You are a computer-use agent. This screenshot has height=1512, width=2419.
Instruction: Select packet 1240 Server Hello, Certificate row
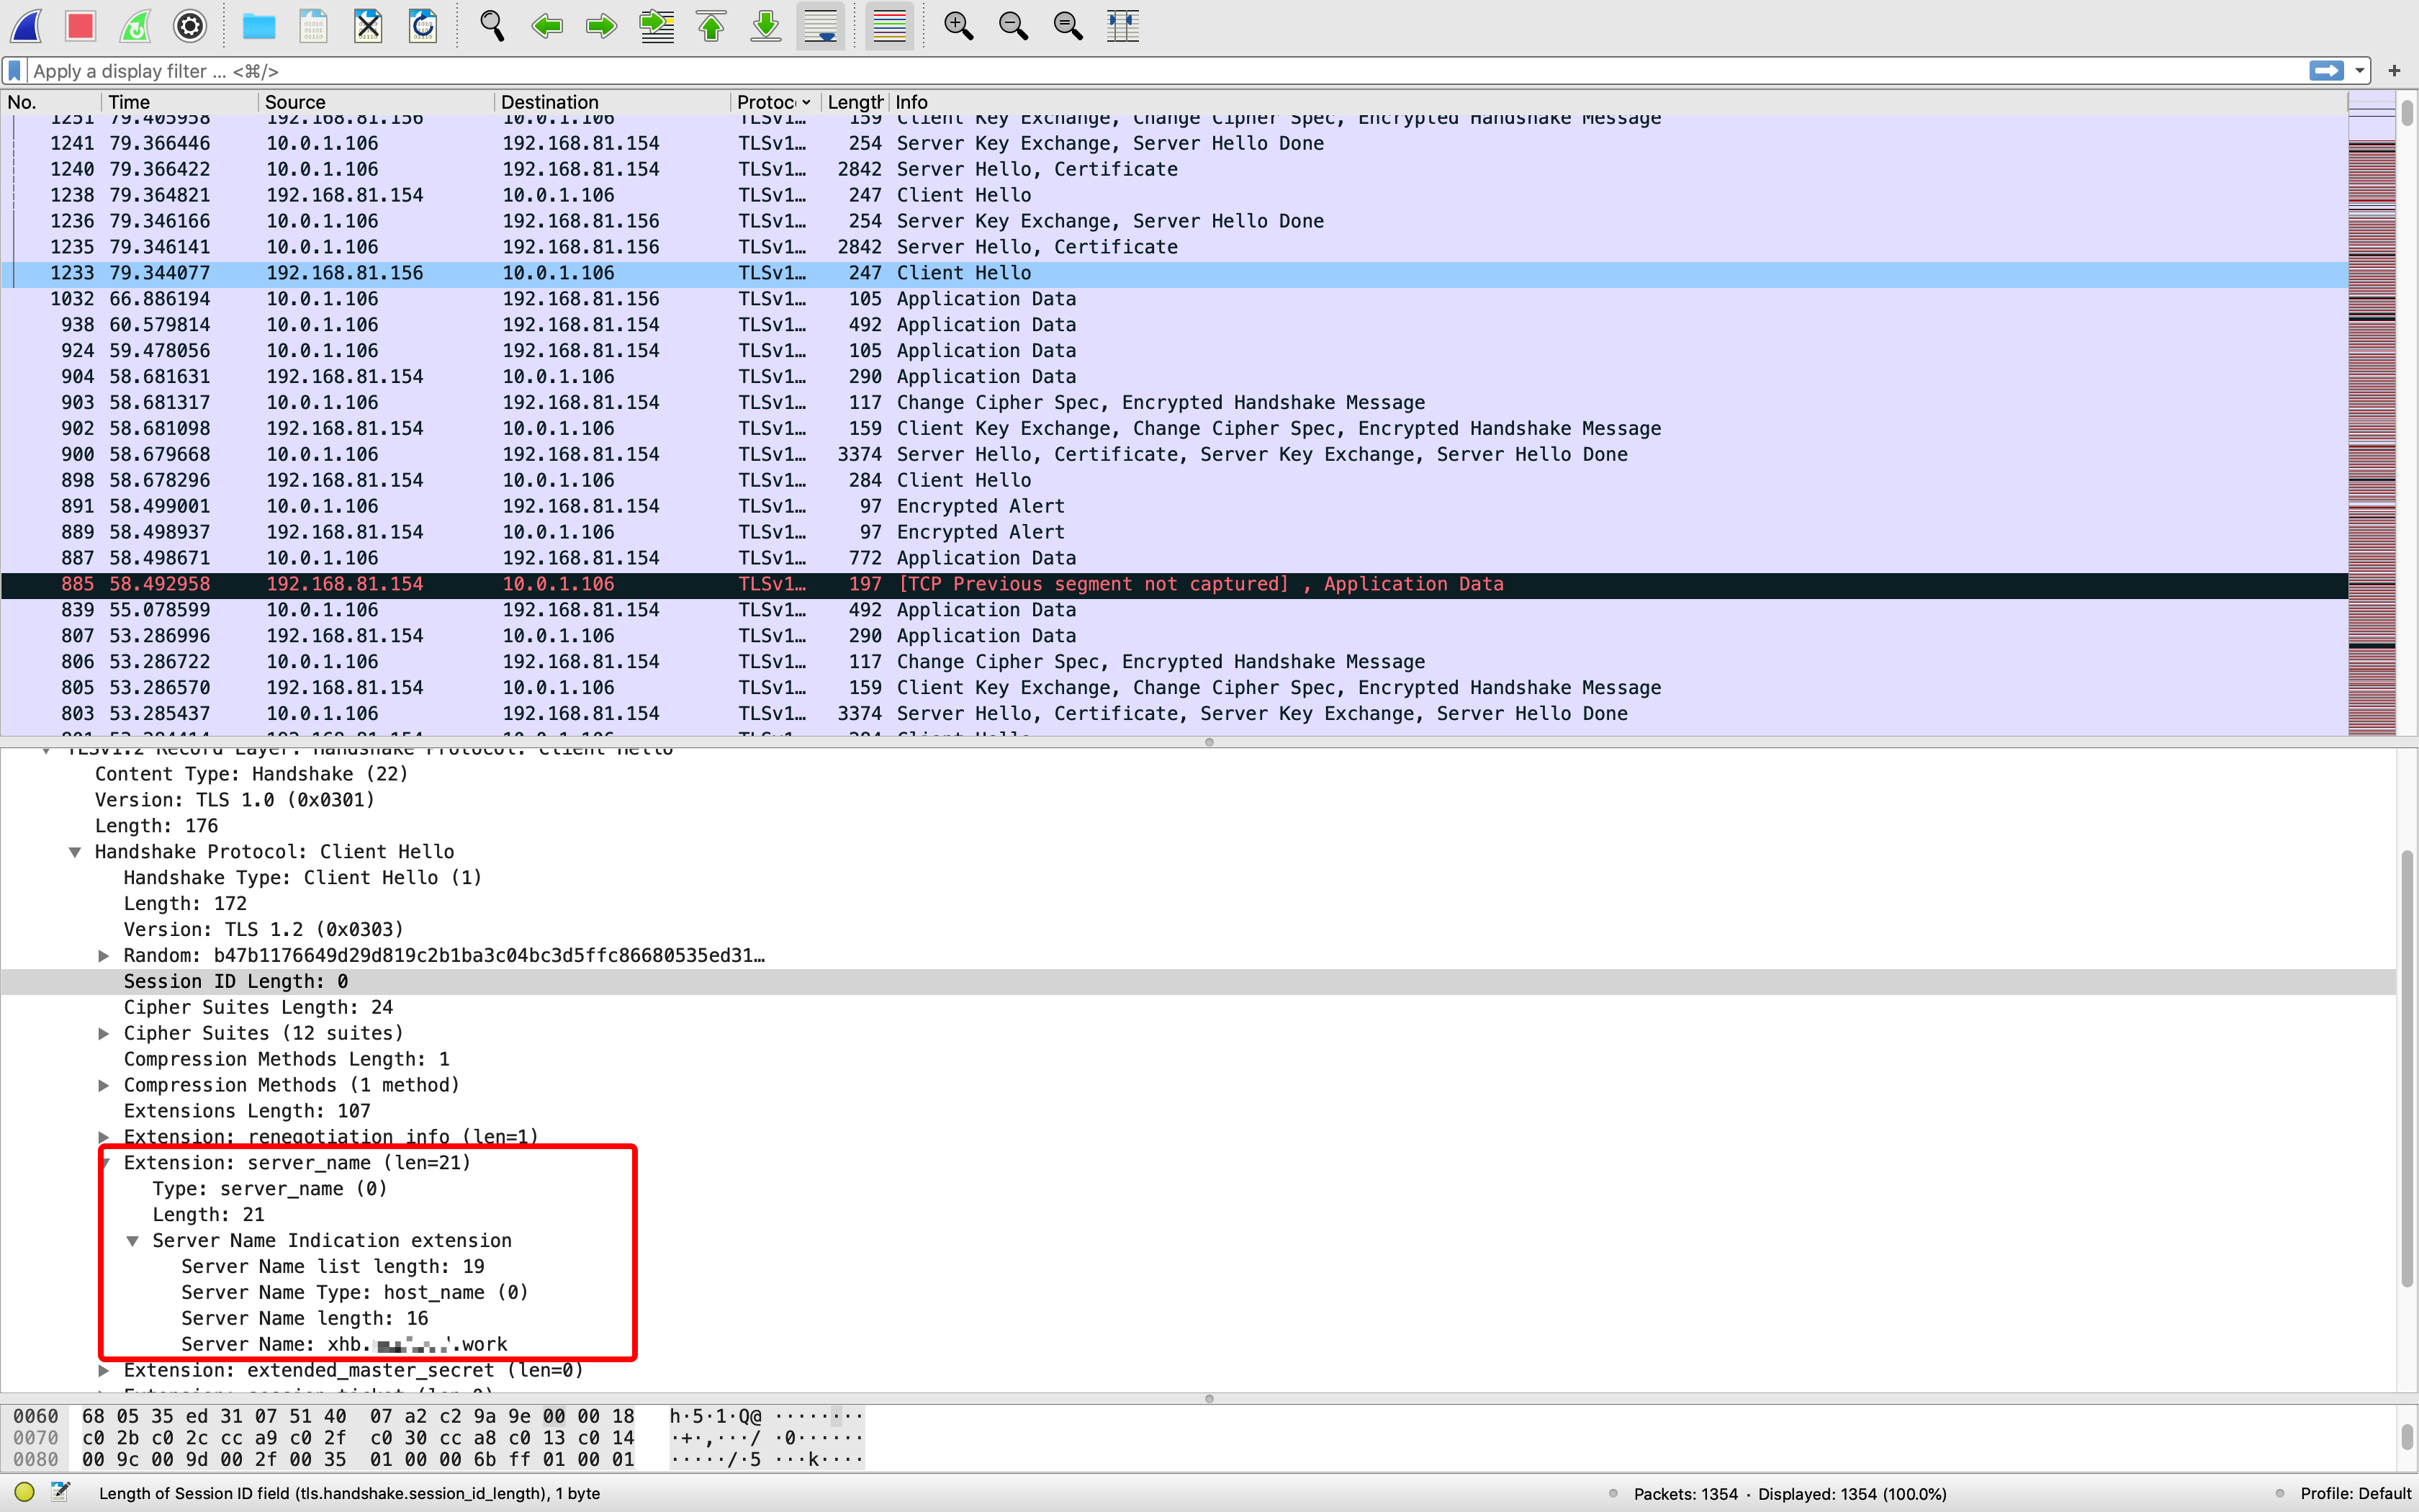pyautogui.click(x=1174, y=169)
